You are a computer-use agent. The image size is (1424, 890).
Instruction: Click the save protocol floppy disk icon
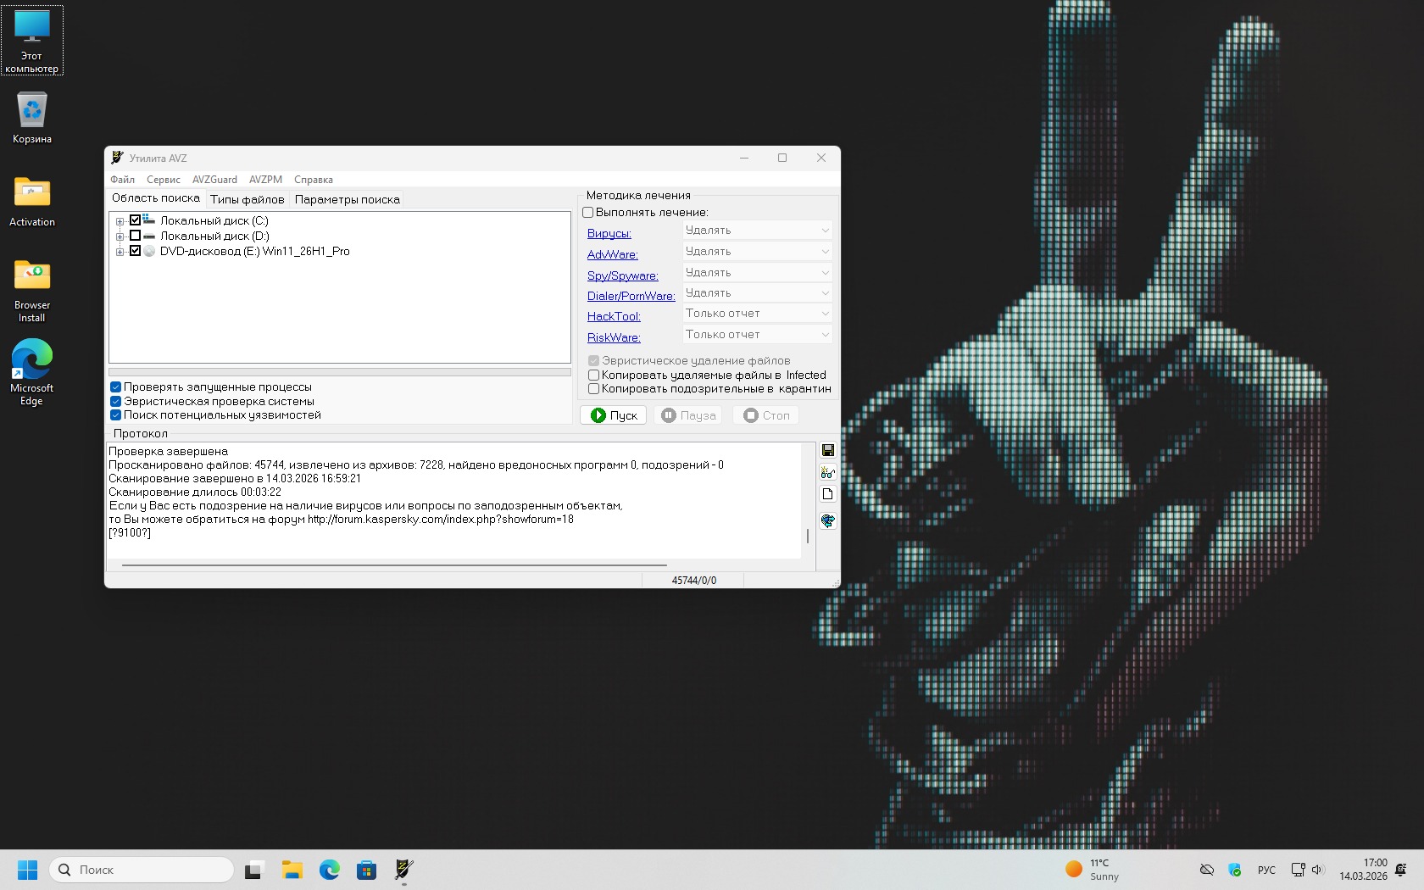coord(827,450)
